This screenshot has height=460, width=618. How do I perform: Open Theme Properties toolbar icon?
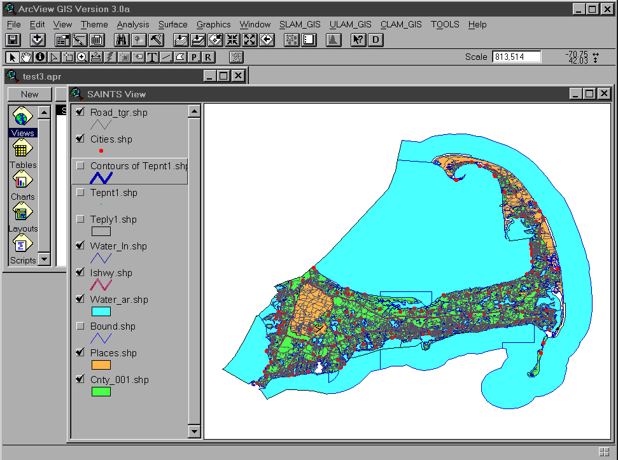[62, 40]
